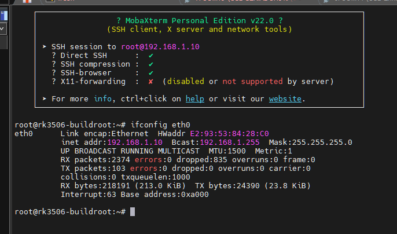Viewport: 397px width, 234px height.
Task: Click the magenta root@192.168.1.10 session address
Action: coord(160,47)
